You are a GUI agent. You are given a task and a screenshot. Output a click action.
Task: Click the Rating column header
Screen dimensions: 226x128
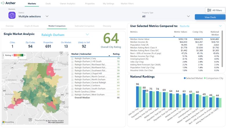pos(116,54)
